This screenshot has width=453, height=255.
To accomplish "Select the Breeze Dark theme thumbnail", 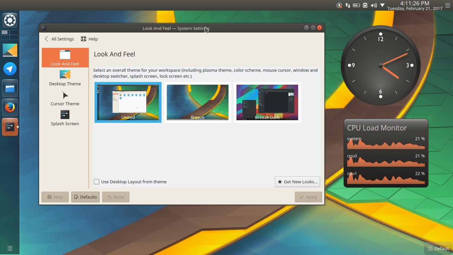I will click(267, 102).
